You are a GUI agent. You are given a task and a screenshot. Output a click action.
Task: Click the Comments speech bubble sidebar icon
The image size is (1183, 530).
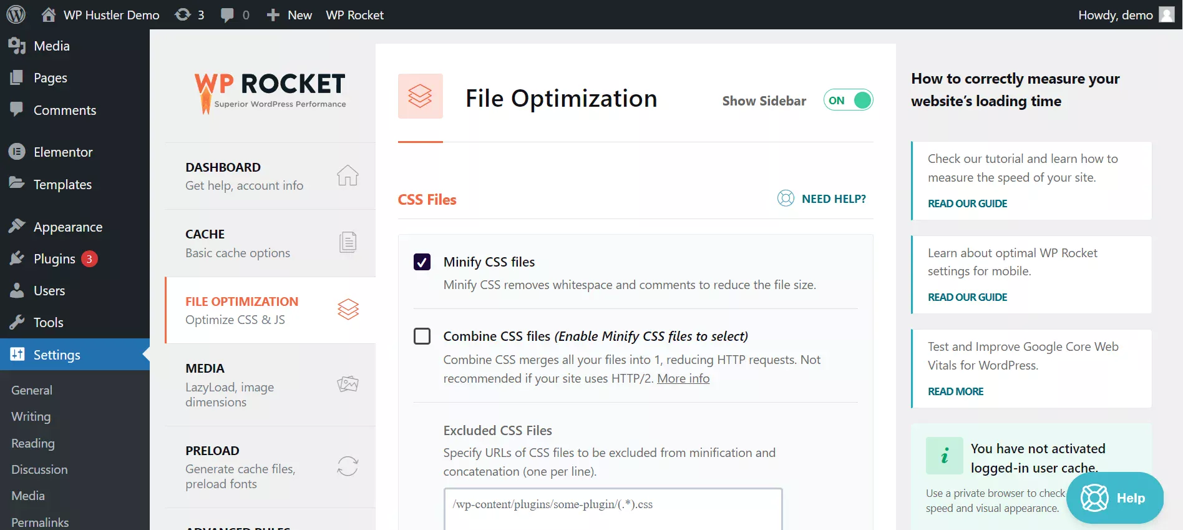17,109
